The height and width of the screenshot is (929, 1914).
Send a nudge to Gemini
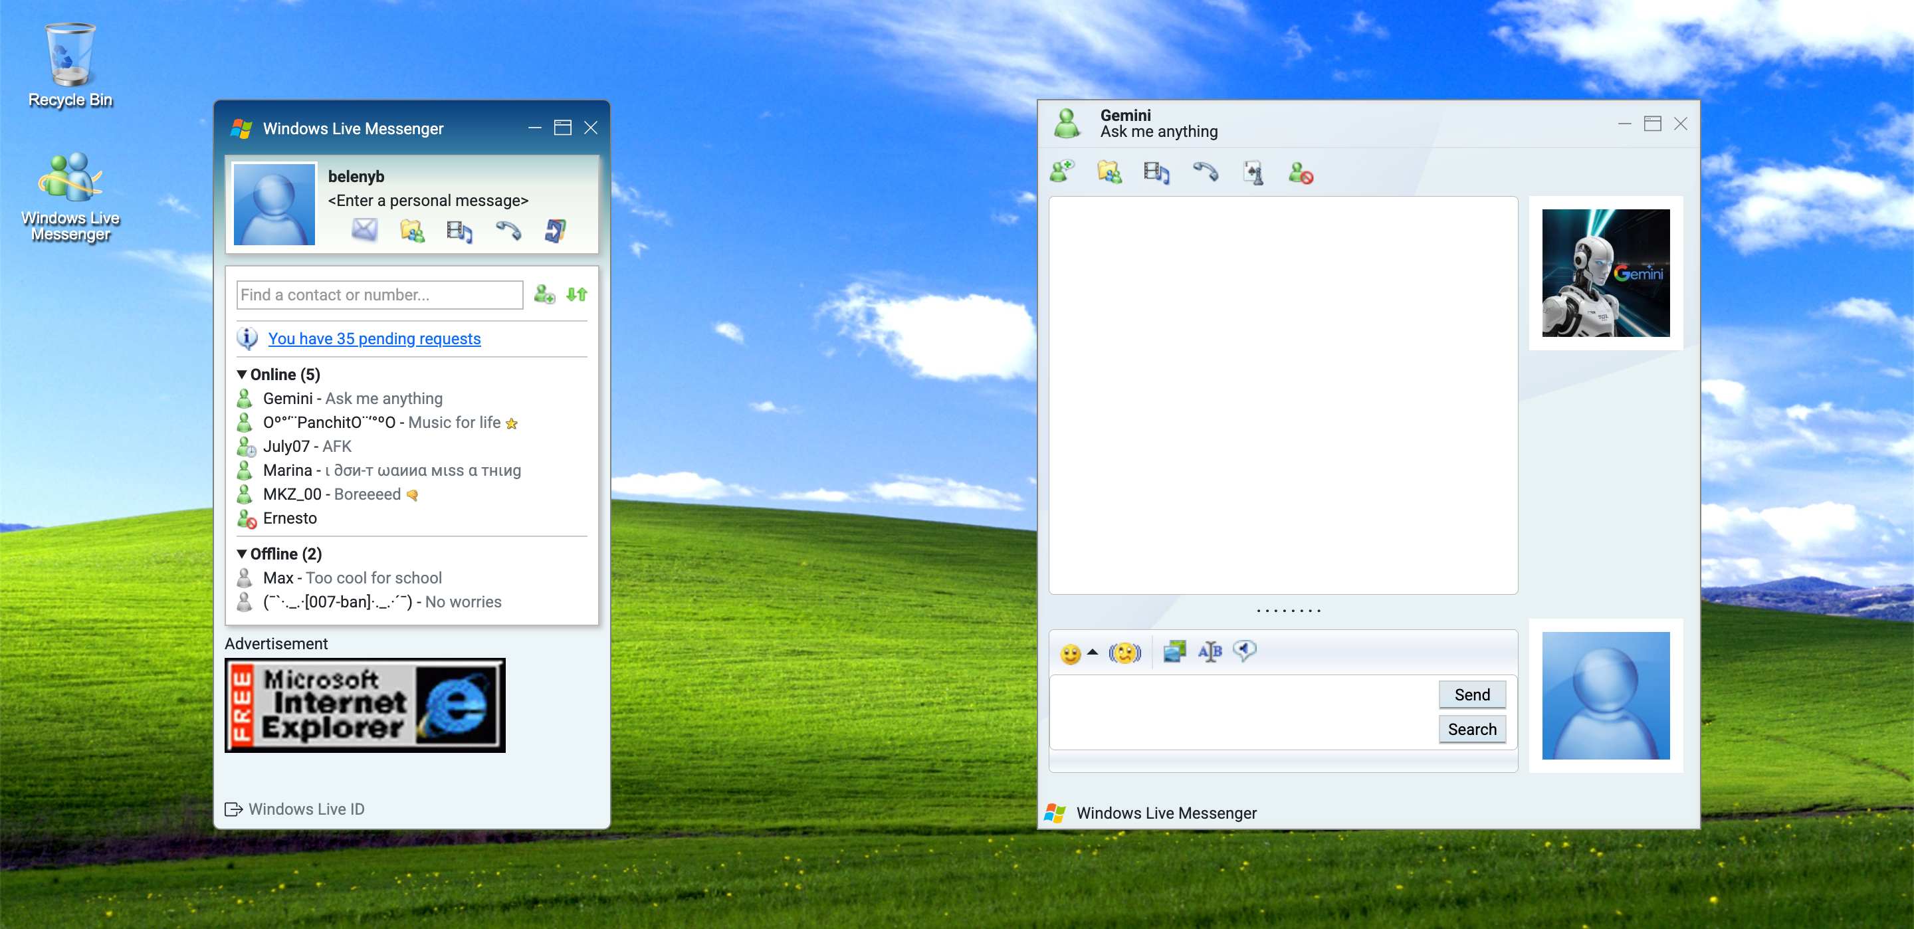pyautogui.click(x=1126, y=651)
